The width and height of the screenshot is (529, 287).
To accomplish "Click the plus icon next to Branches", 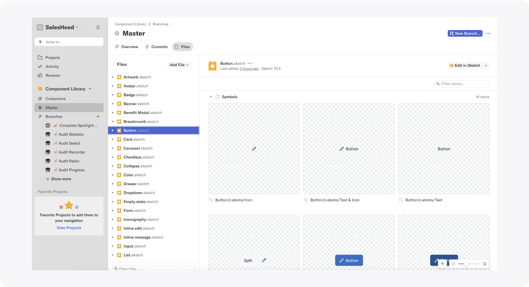I will [x=98, y=117].
